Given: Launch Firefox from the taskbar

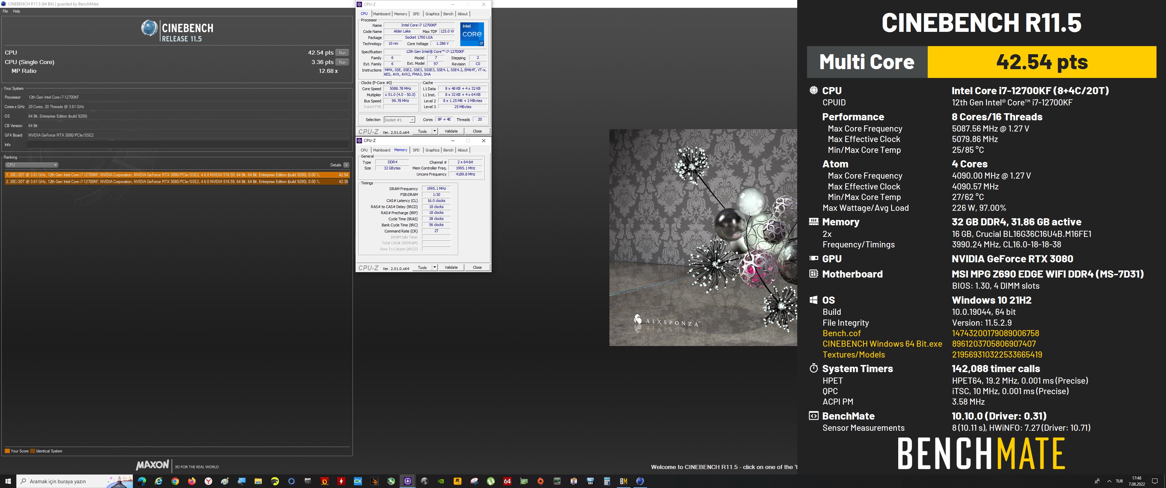Looking at the screenshot, I should [x=192, y=481].
